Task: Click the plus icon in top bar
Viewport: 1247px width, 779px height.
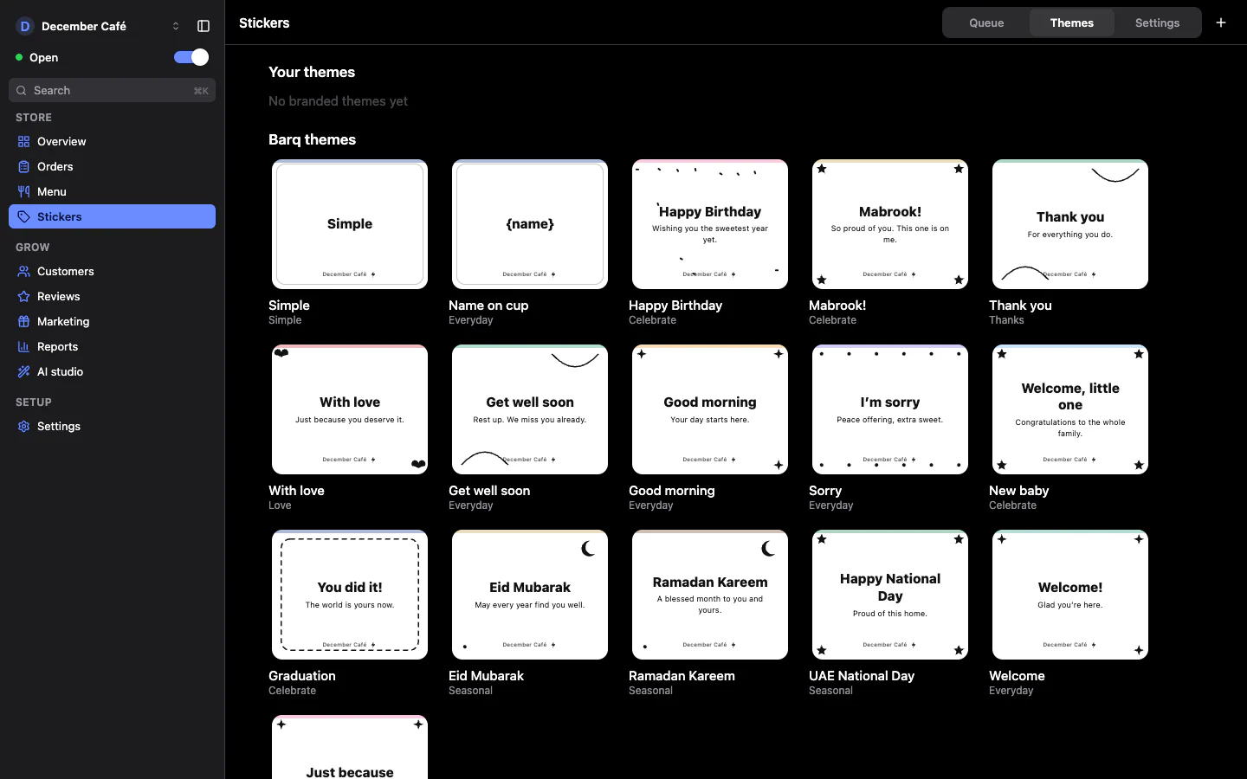Action: (1221, 23)
